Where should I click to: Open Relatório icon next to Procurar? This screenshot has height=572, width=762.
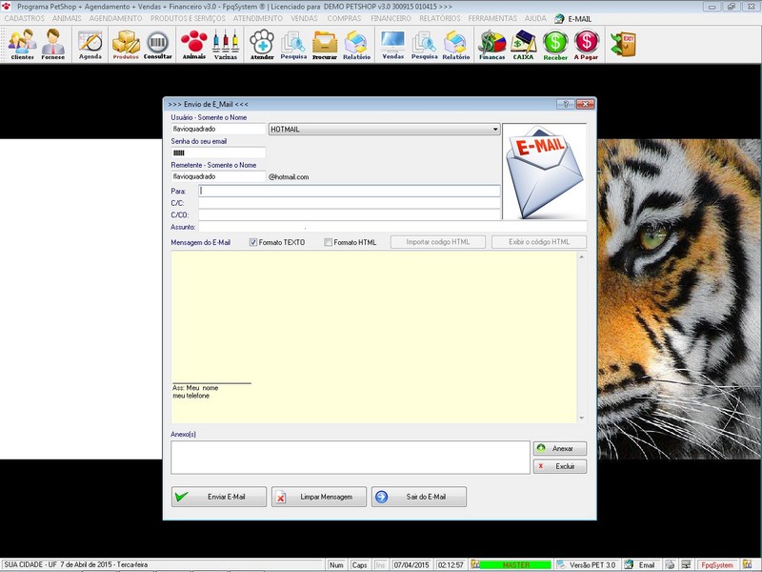point(356,44)
